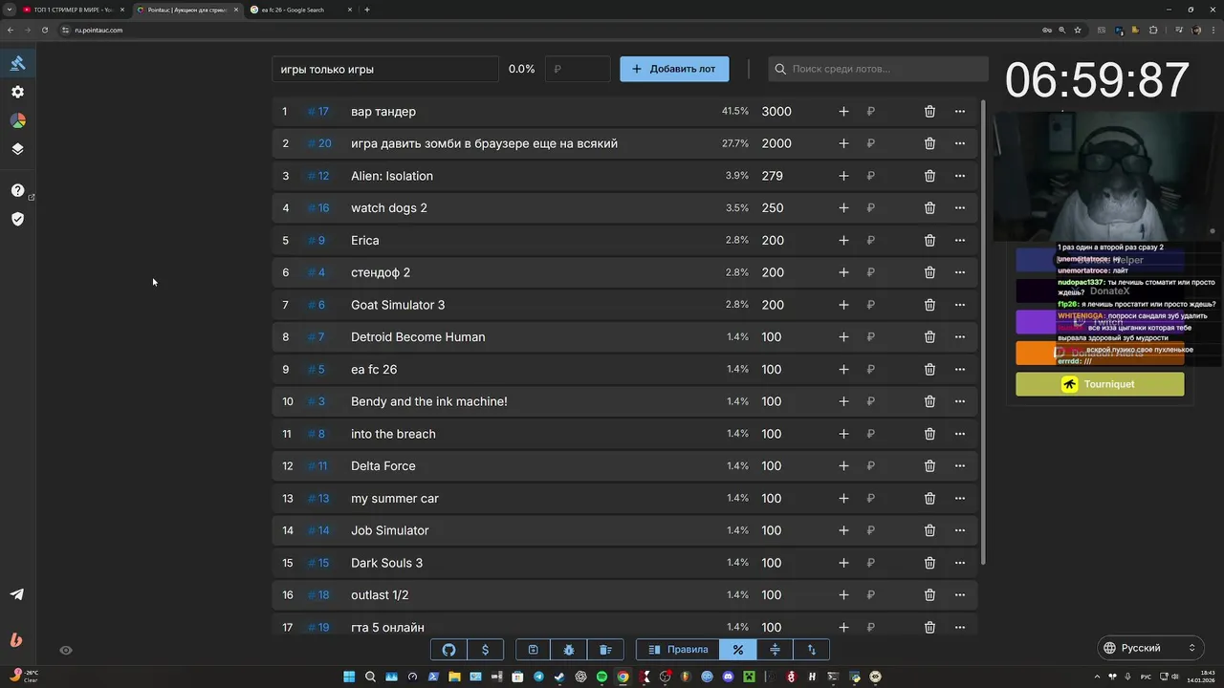This screenshot has width=1224, height=688.
Task: Click Добавить лот button
Action: 674,69
